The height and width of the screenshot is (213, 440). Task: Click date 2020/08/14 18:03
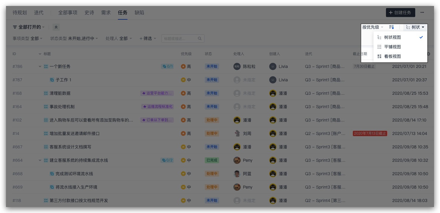coord(410,200)
